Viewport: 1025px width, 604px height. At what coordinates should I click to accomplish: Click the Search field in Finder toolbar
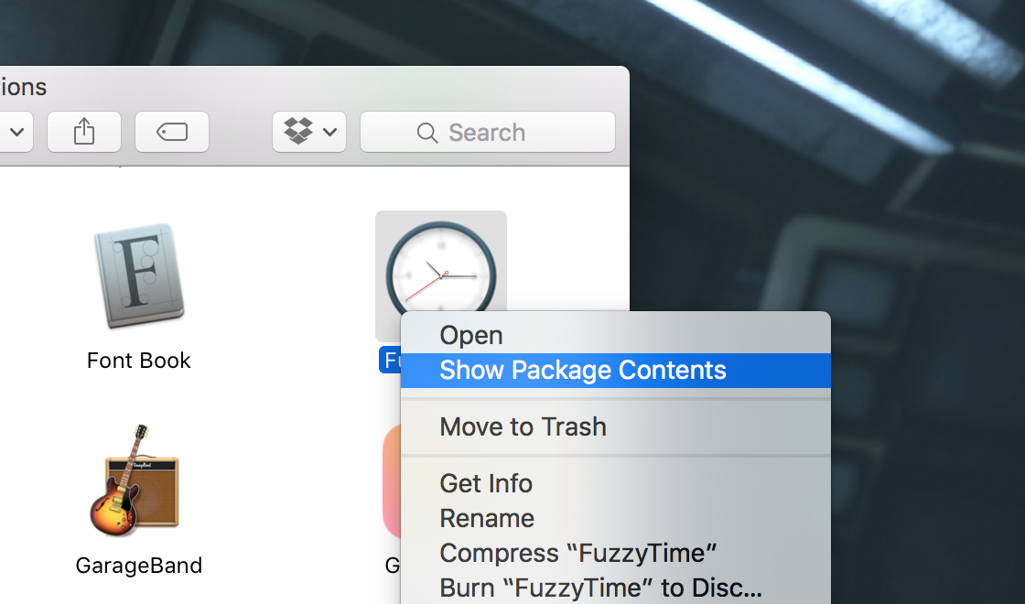tap(487, 132)
